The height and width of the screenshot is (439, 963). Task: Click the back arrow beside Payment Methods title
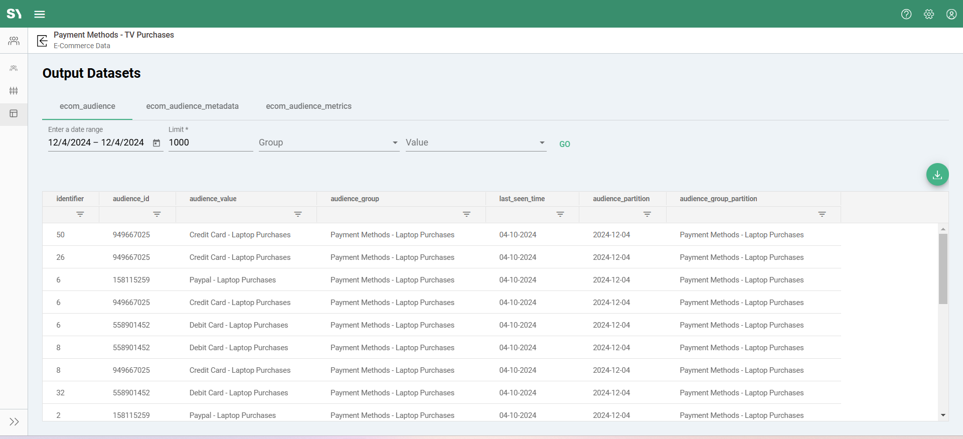pos(42,41)
